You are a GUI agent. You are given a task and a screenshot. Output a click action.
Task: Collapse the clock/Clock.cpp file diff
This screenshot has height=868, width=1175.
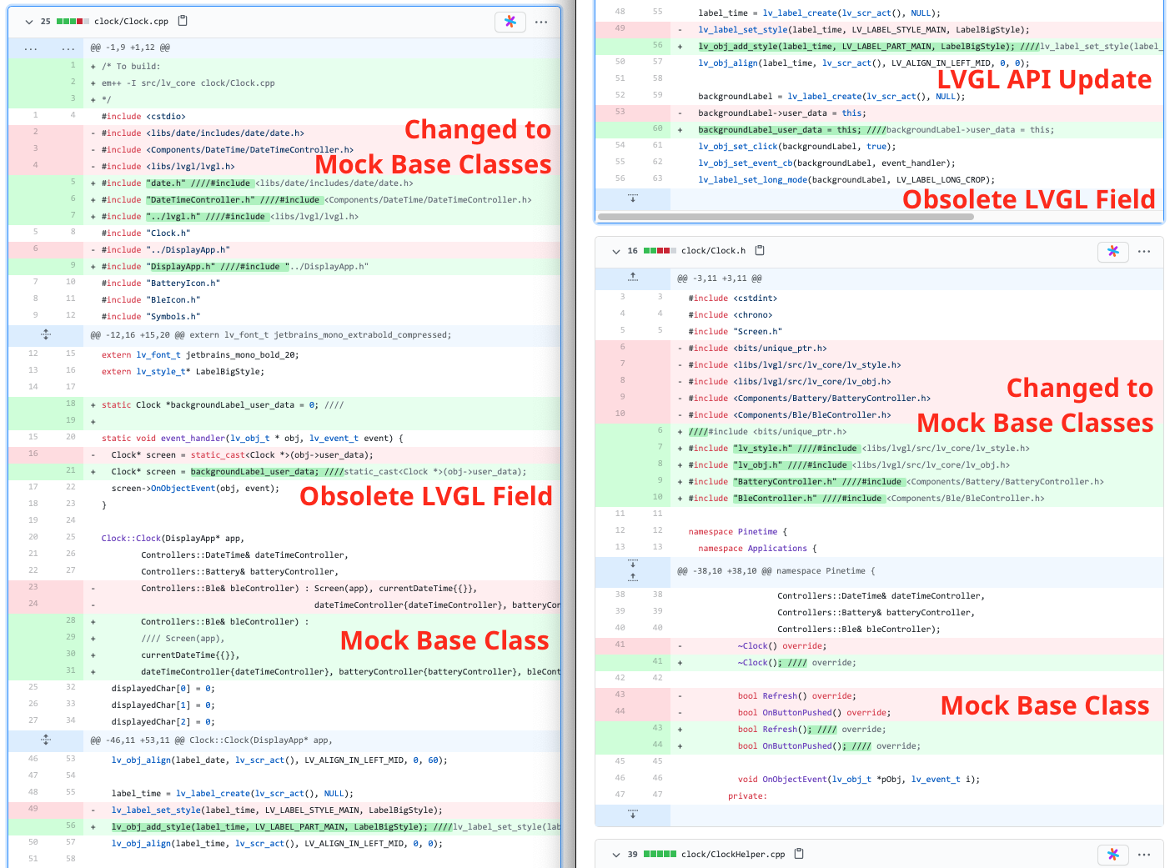29,22
